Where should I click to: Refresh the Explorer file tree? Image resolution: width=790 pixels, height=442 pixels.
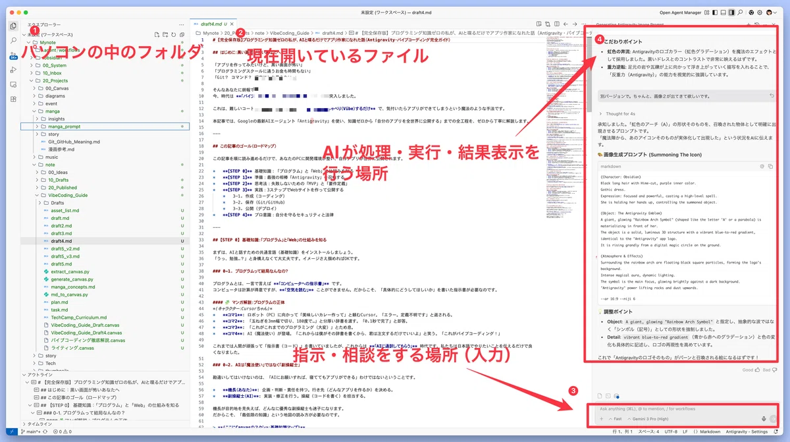pos(173,34)
